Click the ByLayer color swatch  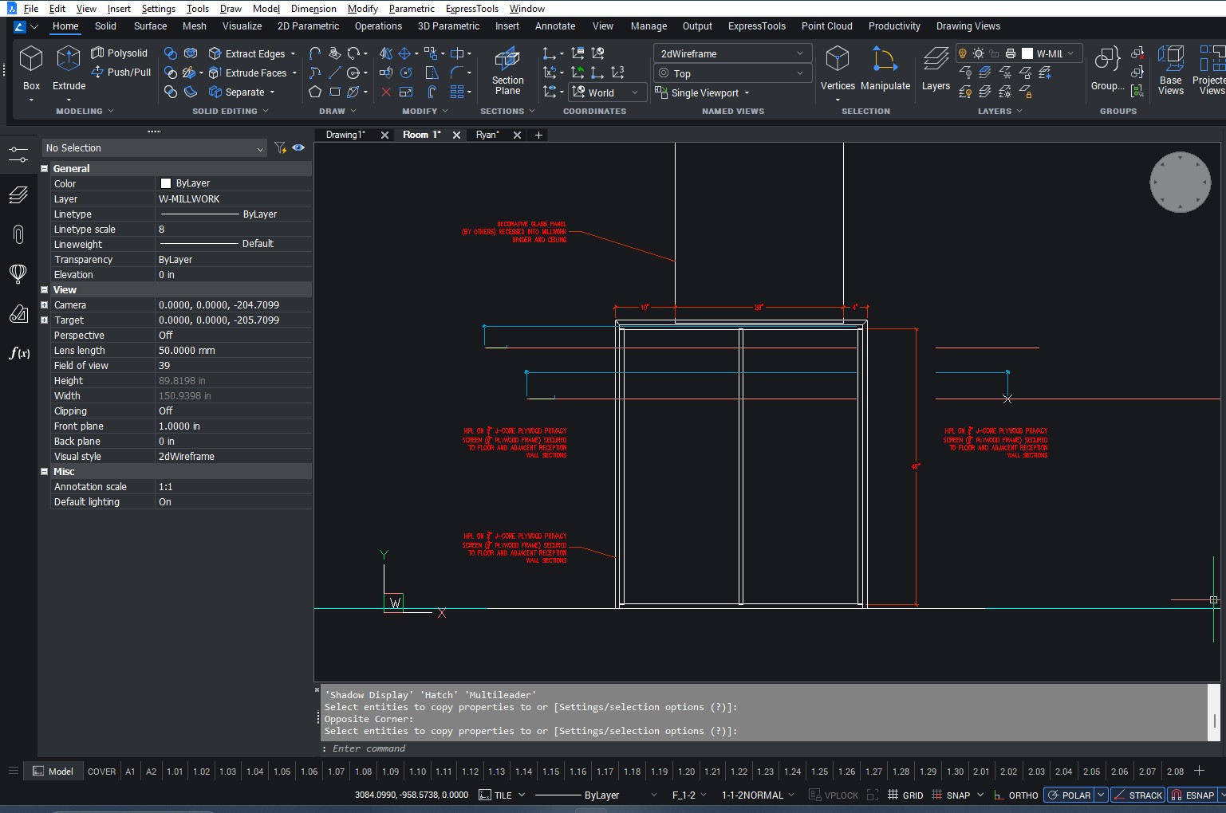point(166,183)
